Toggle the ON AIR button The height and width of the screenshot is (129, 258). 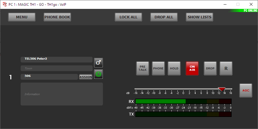point(192,69)
